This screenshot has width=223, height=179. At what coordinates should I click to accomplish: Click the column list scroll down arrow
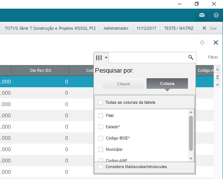pyautogui.click(x=191, y=159)
